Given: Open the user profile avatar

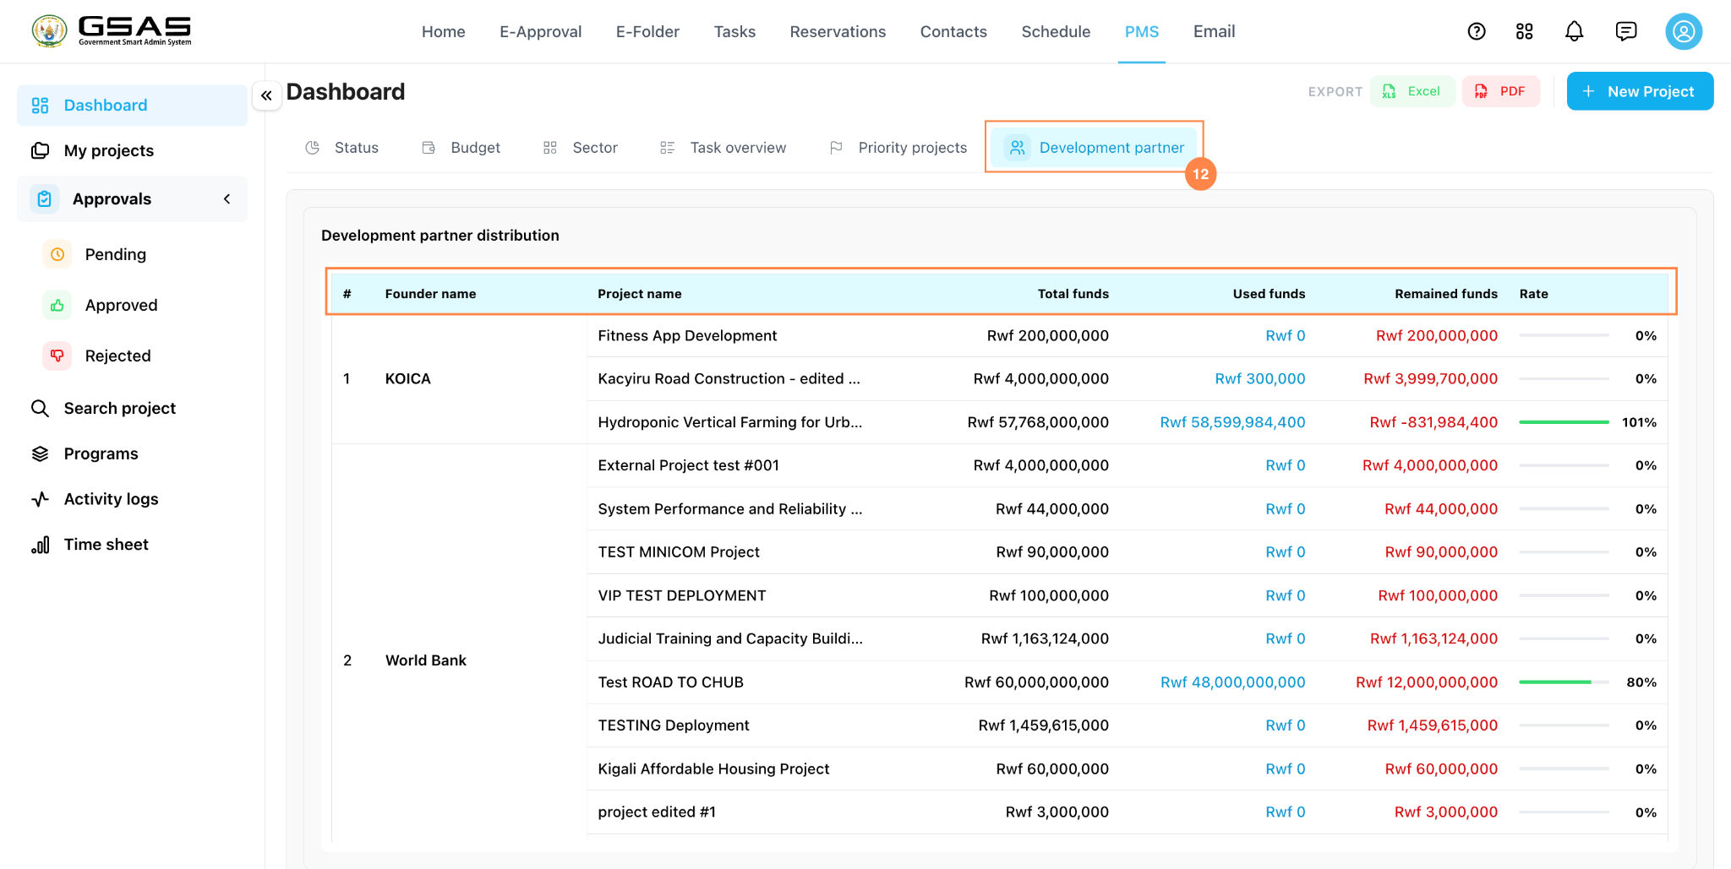Looking at the screenshot, I should click(x=1684, y=31).
